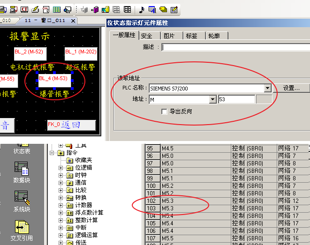Close the 窗口_011 window tab
This screenshot has height=245, width=310.
tap(73, 21)
